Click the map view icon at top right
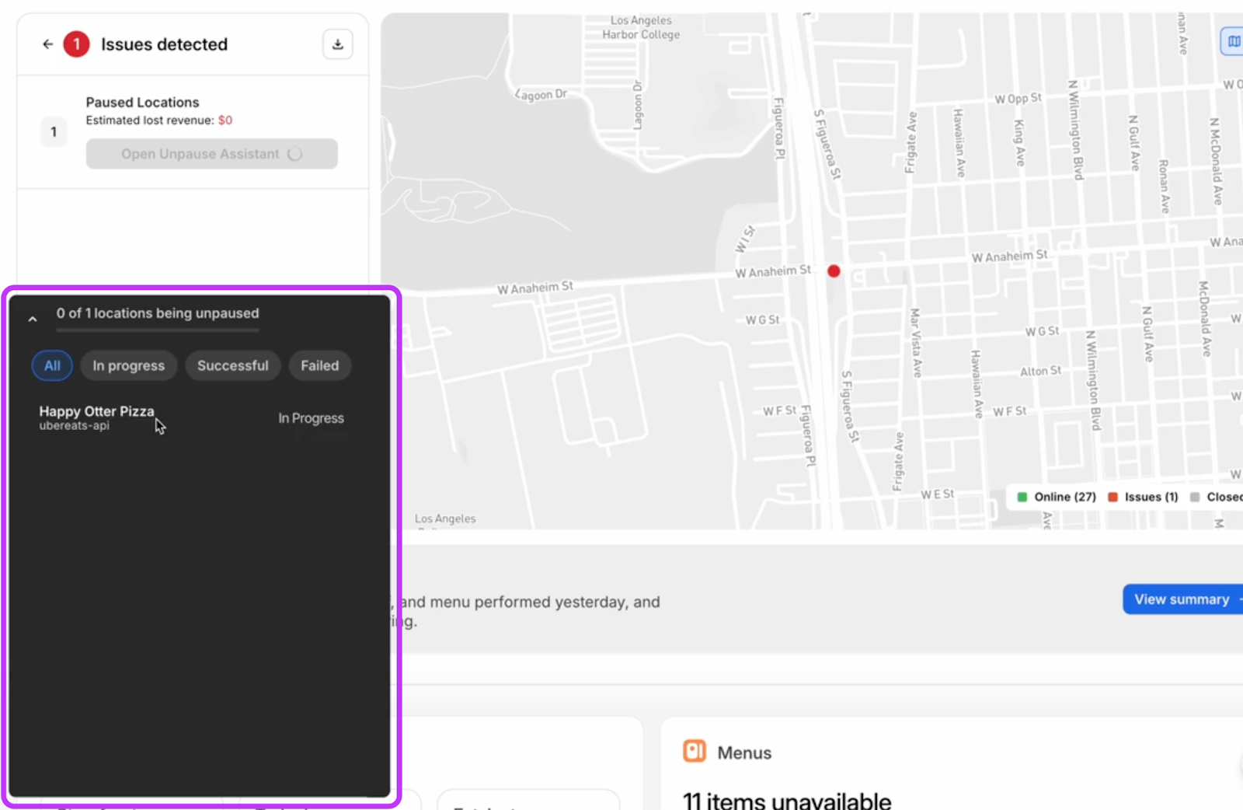 tap(1233, 41)
